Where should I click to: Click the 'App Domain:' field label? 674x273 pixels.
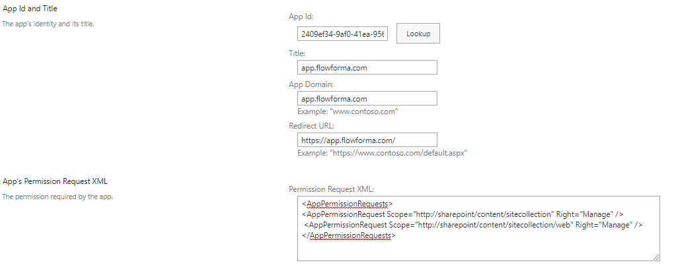(x=311, y=84)
